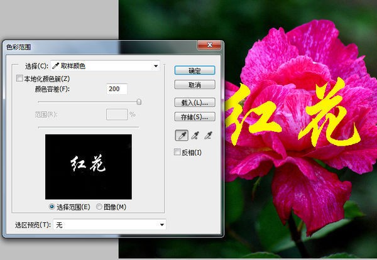Enable the 本地化颜色簇 checkbox
The width and height of the screenshot is (377, 260).
pyautogui.click(x=19, y=79)
